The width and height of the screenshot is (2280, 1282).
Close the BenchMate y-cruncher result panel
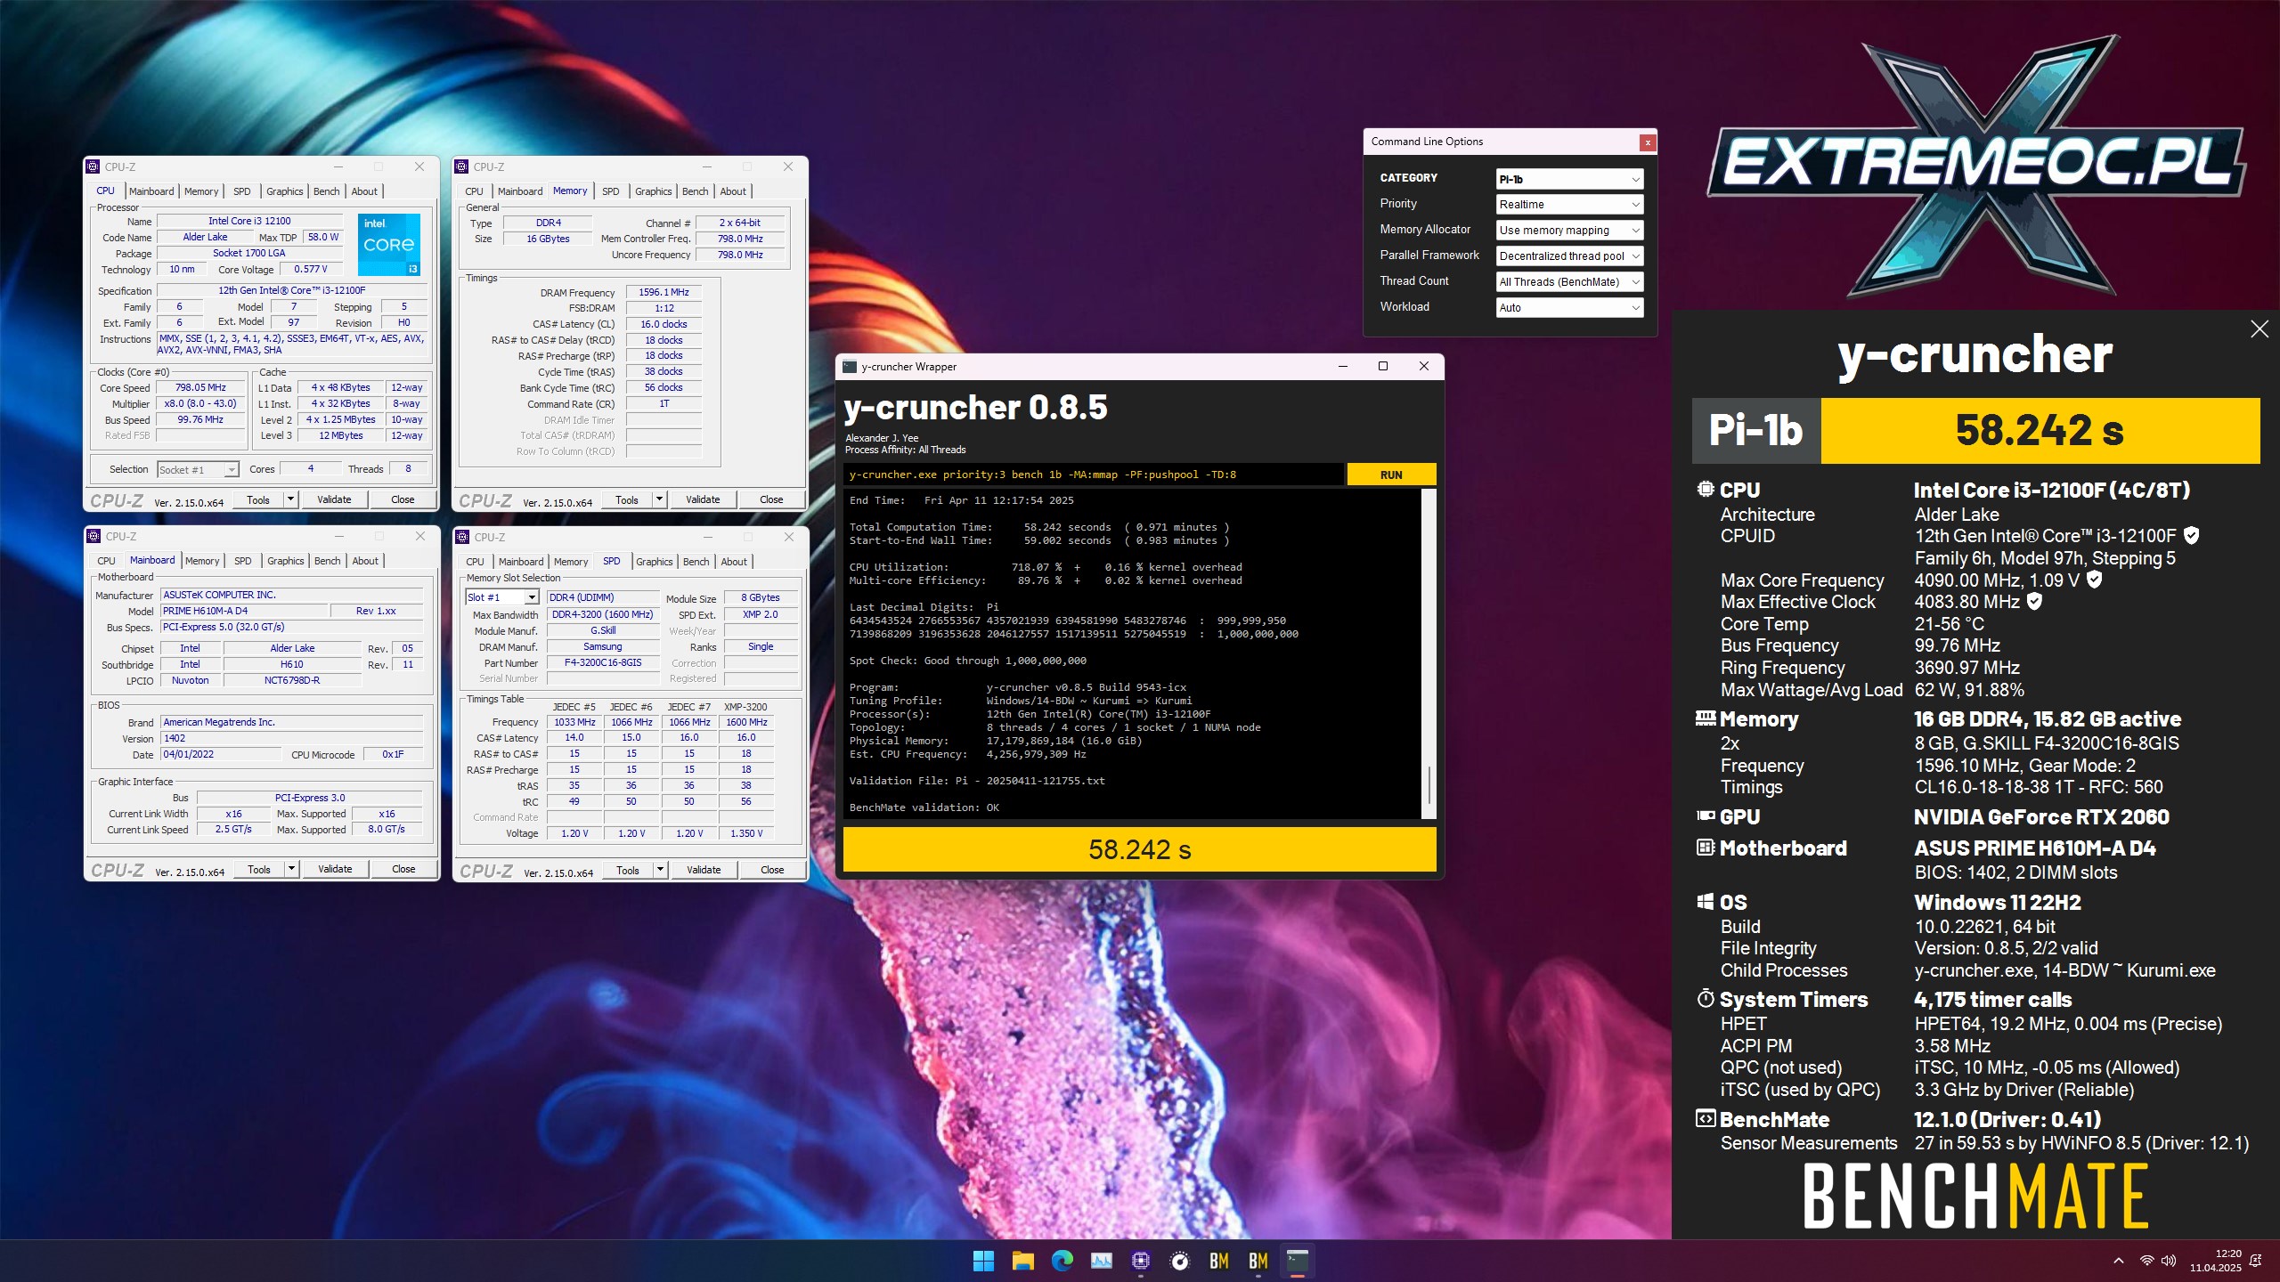(2260, 329)
